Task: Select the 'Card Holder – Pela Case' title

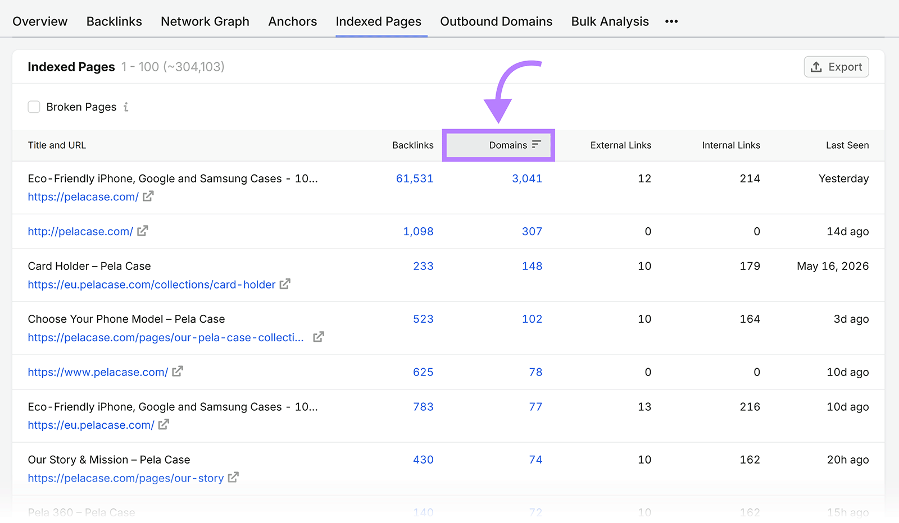Action: tap(89, 266)
